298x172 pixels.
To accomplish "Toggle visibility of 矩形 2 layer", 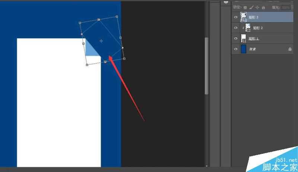I will tap(235, 28).
